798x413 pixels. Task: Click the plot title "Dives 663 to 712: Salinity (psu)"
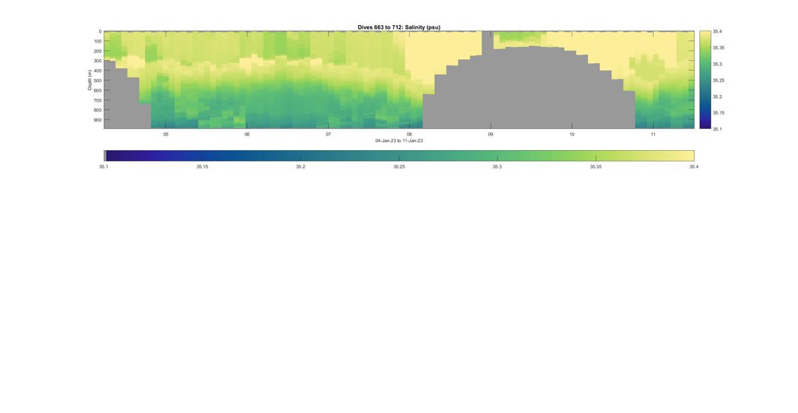coord(399,27)
